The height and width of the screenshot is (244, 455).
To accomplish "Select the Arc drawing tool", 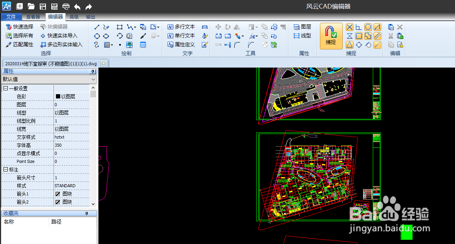I will point(120,36).
